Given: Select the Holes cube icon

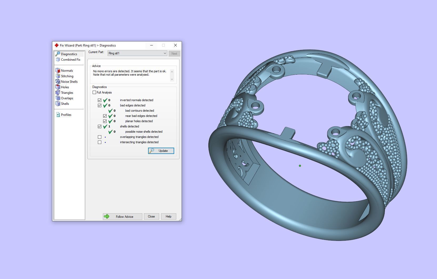Looking at the screenshot, I should [58, 87].
